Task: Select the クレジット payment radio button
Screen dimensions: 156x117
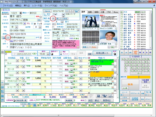Action: (61, 54)
